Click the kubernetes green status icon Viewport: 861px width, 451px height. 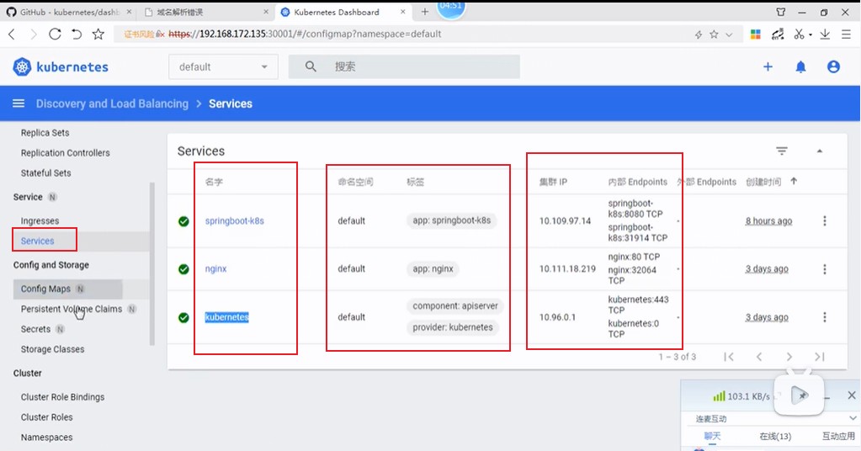(183, 317)
